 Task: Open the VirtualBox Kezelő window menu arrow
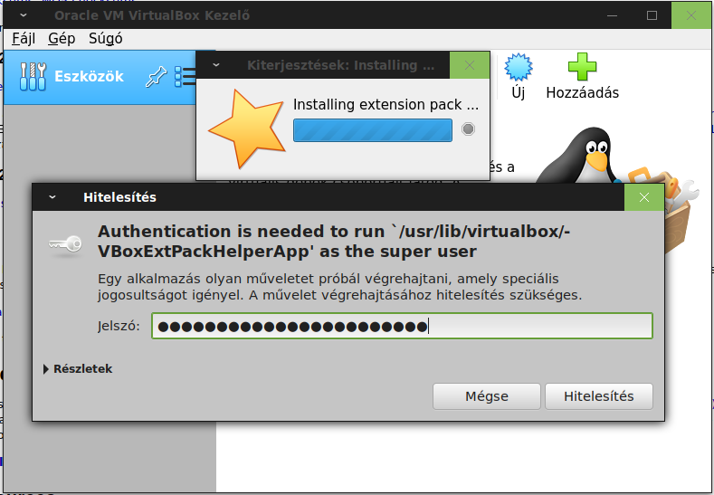click(24, 15)
